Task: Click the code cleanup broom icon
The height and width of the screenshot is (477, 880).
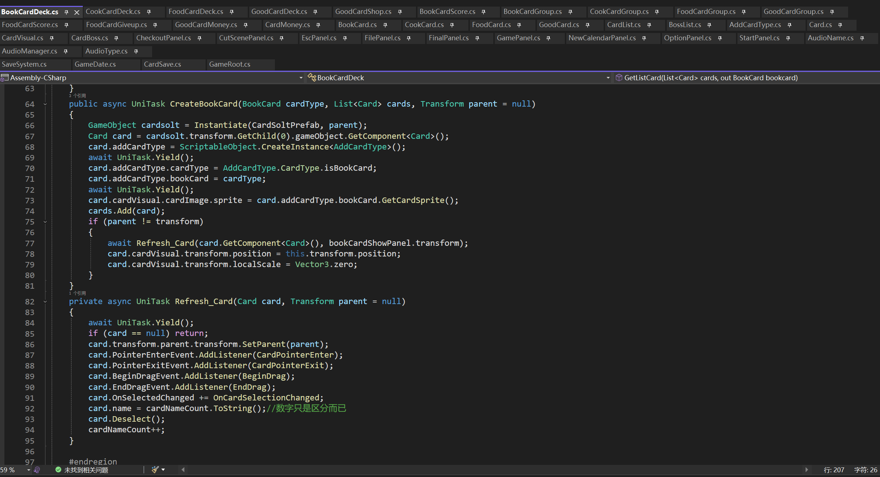Action: point(155,470)
